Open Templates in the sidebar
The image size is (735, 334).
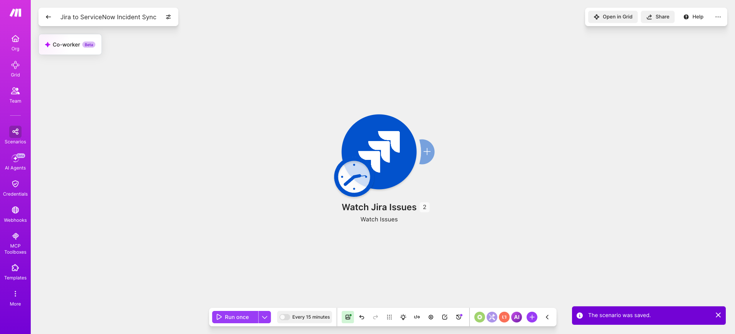(15, 272)
